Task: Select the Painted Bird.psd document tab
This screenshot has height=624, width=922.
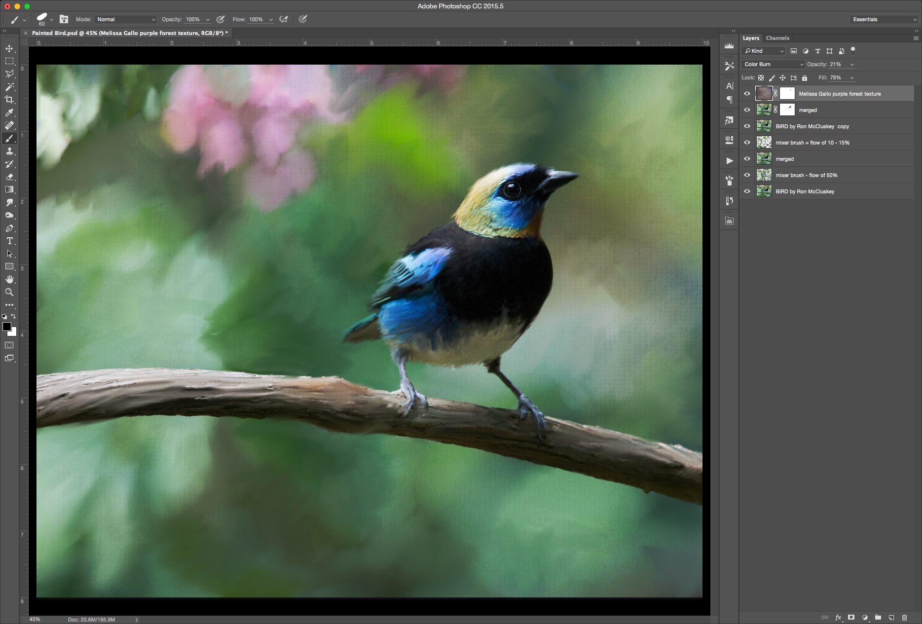Action: pos(129,33)
